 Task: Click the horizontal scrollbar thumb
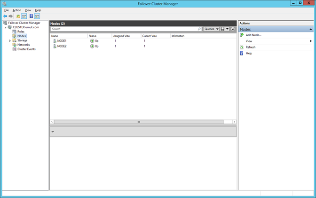point(139,122)
